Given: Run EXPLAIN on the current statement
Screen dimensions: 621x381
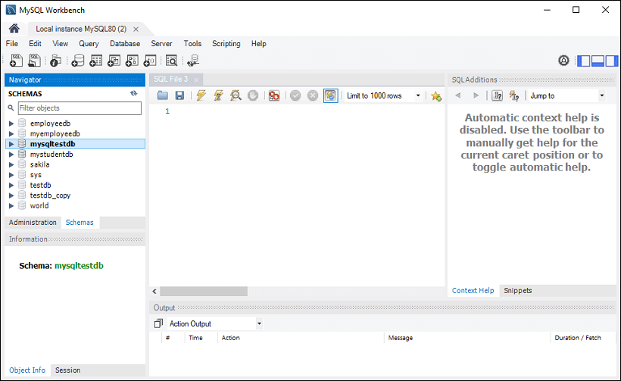Looking at the screenshot, I should pyautogui.click(x=236, y=95).
